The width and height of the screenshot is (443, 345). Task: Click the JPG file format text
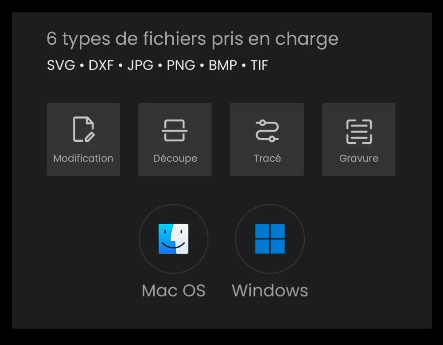(x=140, y=65)
